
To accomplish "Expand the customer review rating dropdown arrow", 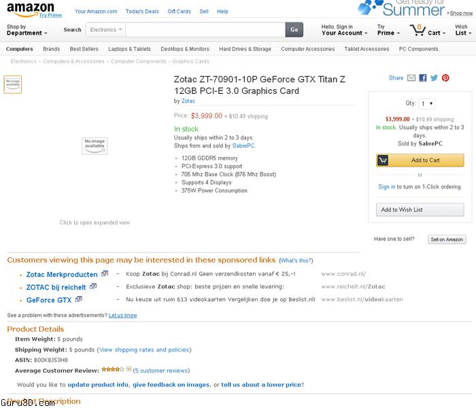I will (x=129, y=370).
